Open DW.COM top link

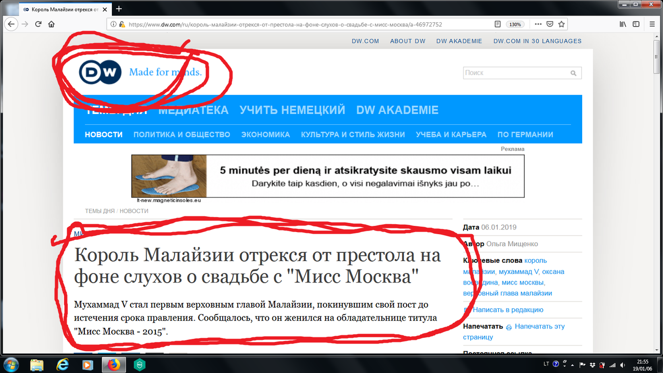tap(366, 41)
